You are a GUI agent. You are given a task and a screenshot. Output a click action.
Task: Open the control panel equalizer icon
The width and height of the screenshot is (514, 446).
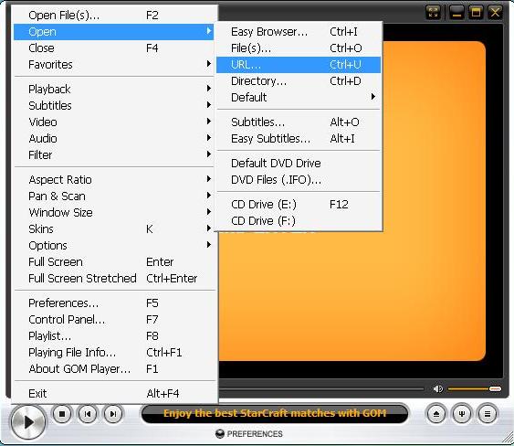click(462, 414)
